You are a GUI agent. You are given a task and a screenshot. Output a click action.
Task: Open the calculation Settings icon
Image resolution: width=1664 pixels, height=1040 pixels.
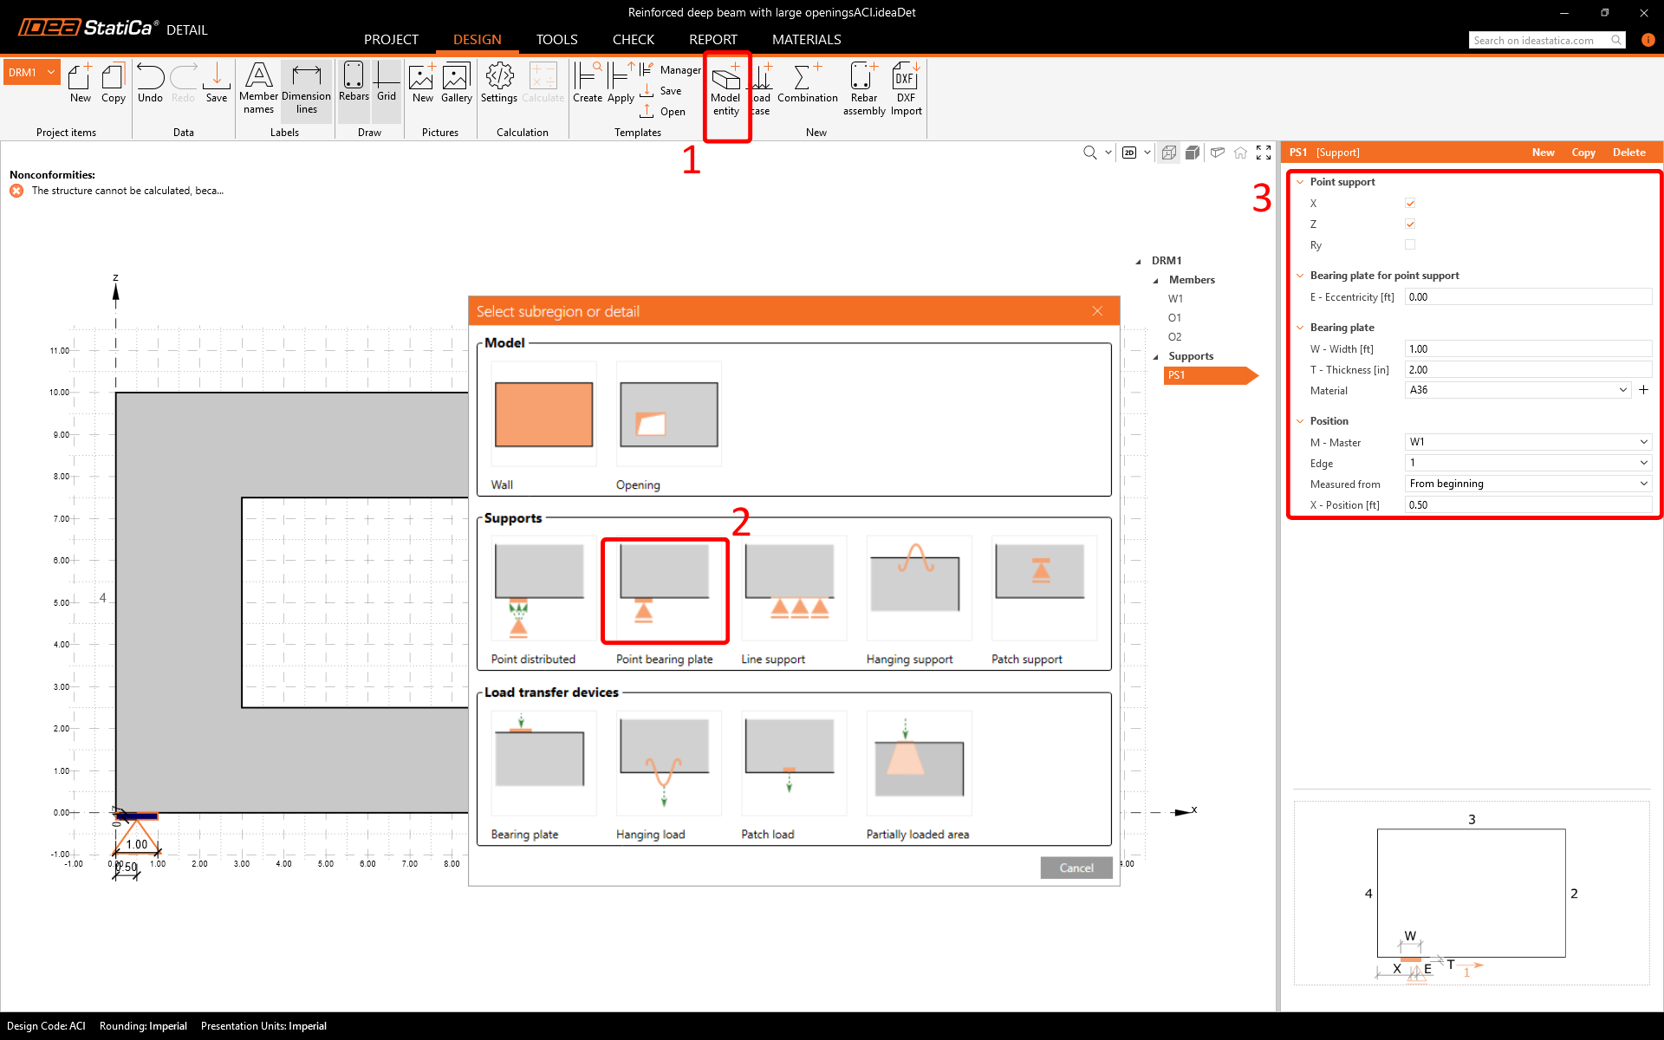point(499,84)
